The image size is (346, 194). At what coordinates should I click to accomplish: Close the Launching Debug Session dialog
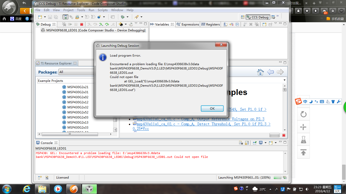221,45
